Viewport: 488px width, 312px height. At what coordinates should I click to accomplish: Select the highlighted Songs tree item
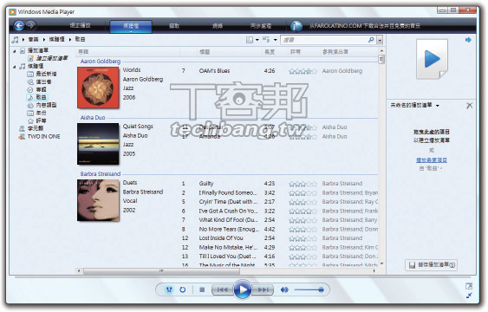pos(37,97)
